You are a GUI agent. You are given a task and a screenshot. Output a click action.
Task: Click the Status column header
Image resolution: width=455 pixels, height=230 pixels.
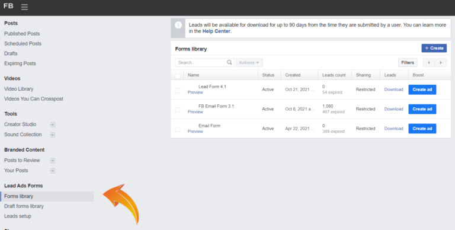268,75
